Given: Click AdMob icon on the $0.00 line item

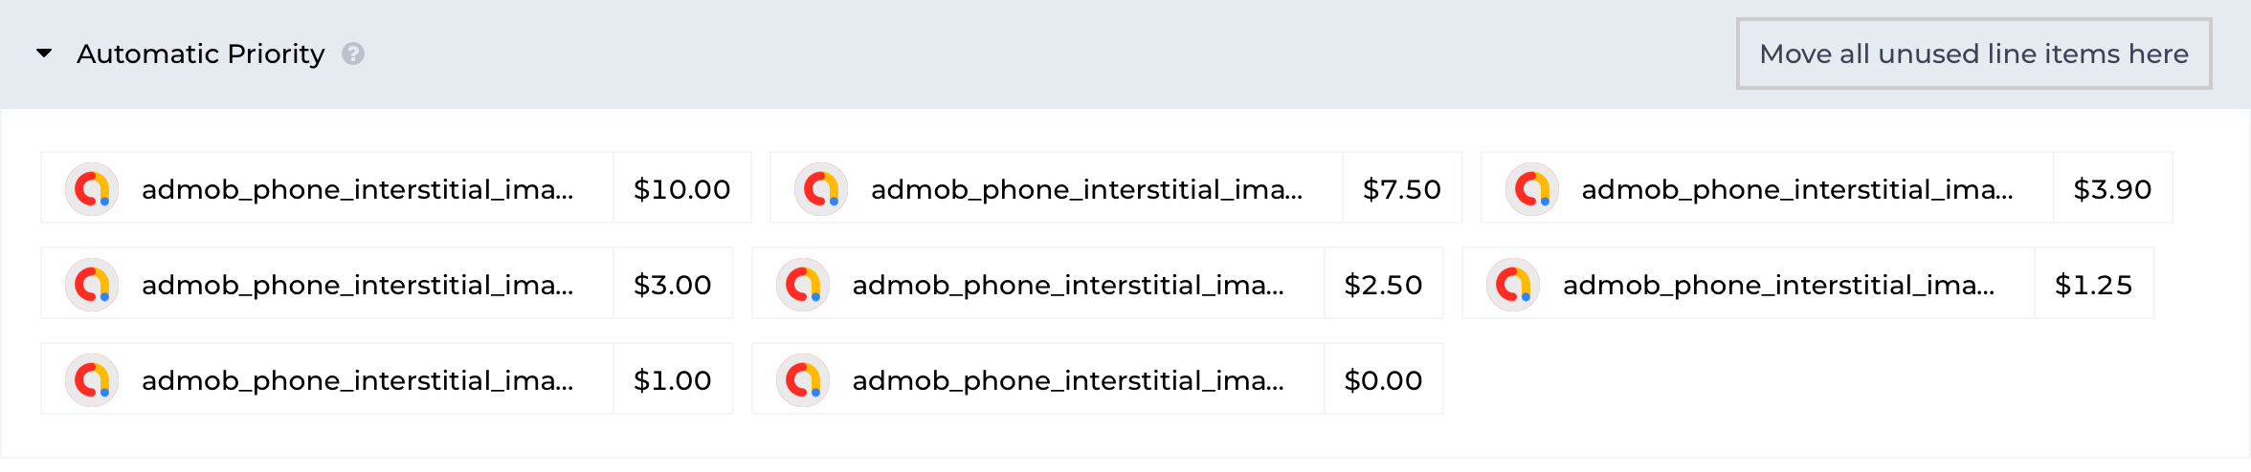Looking at the screenshot, I should point(803,380).
